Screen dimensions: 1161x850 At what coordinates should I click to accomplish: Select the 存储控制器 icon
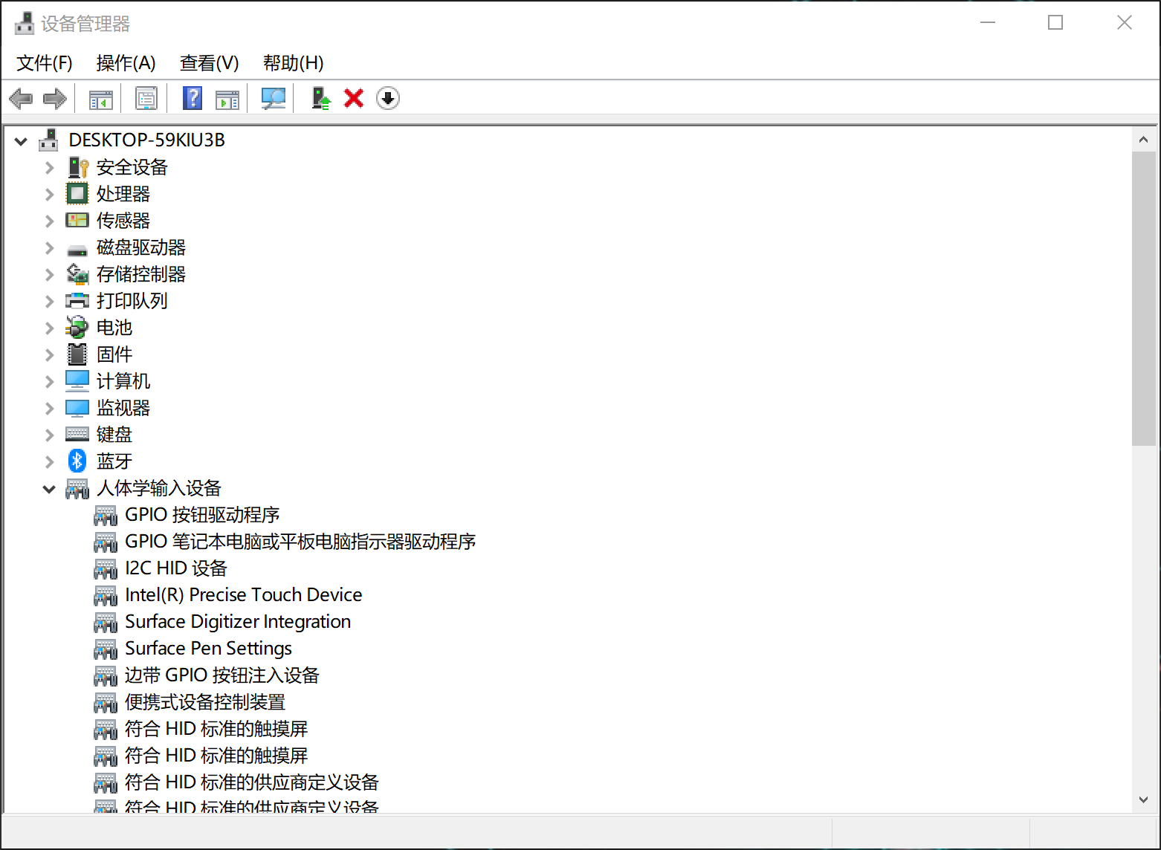77,274
